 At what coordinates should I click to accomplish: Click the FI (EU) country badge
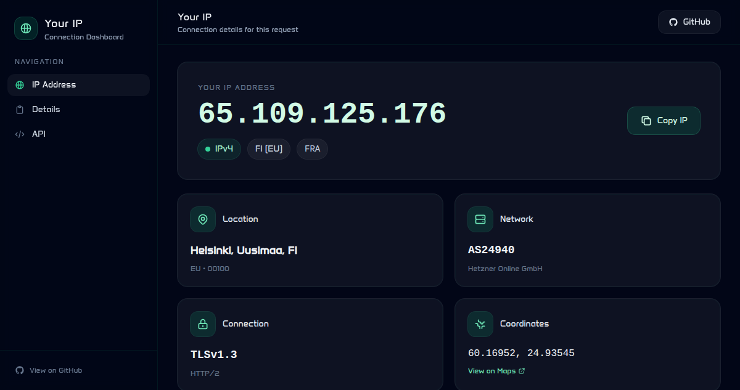[x=268, y=149]
